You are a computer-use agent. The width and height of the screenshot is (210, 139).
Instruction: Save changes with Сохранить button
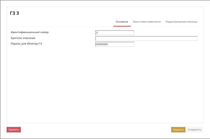195,130
